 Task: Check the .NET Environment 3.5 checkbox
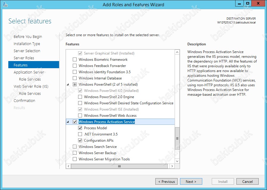click(x=80, y=134)
